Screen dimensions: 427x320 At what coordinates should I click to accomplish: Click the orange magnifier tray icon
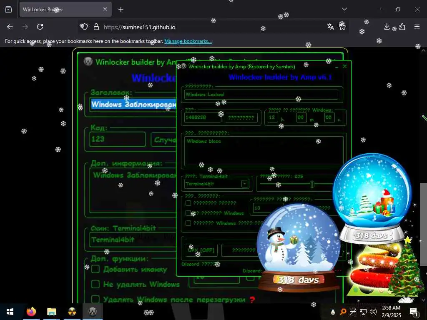click(x=343, y=312)
